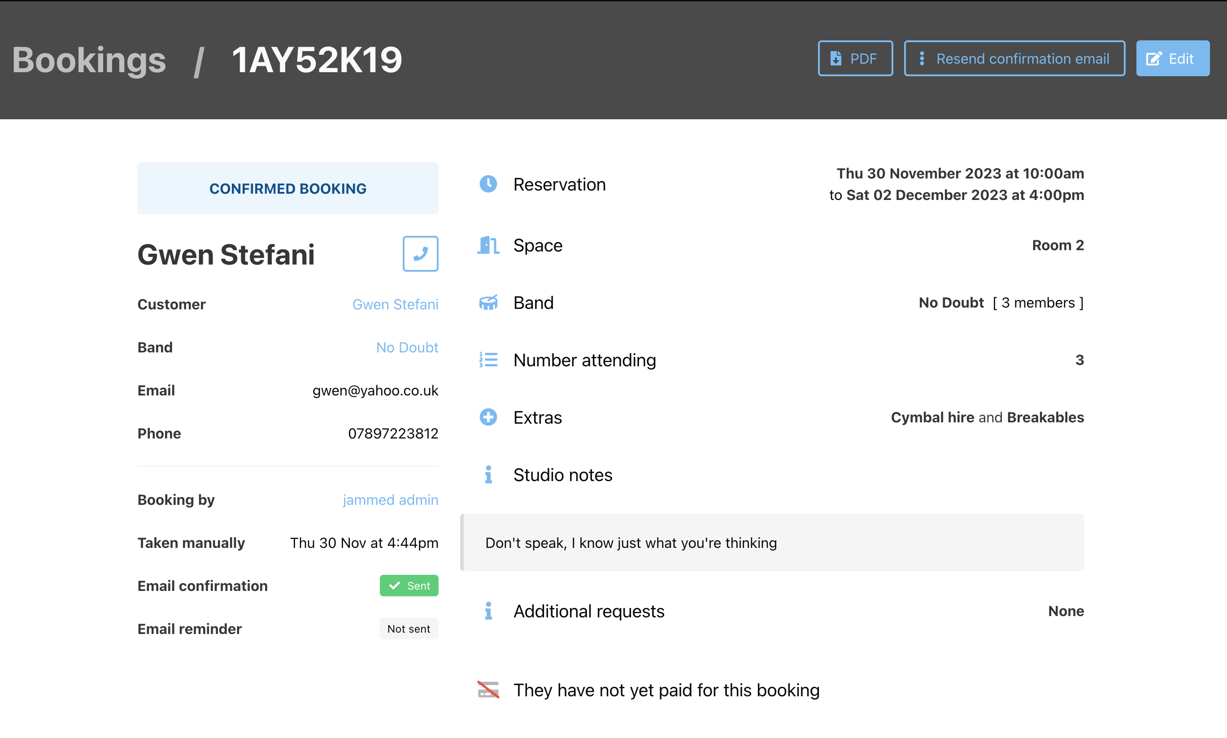Image resolution: width=1227 pixels, height=738 pixels.
Task: Click the crossed-out card icon for unpaid booking
Action: 488,690
